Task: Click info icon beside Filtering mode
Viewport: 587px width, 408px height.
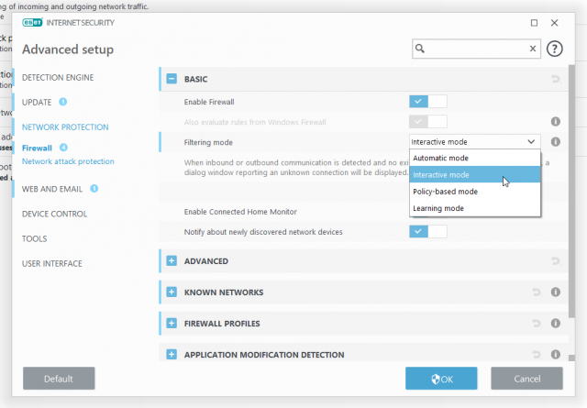Action: (555, 142)
